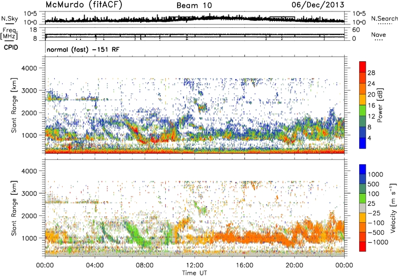Viewport: 398px width, 276px height.
Task: Click the dotted line sample under N.Search
Action: (385, 24)
